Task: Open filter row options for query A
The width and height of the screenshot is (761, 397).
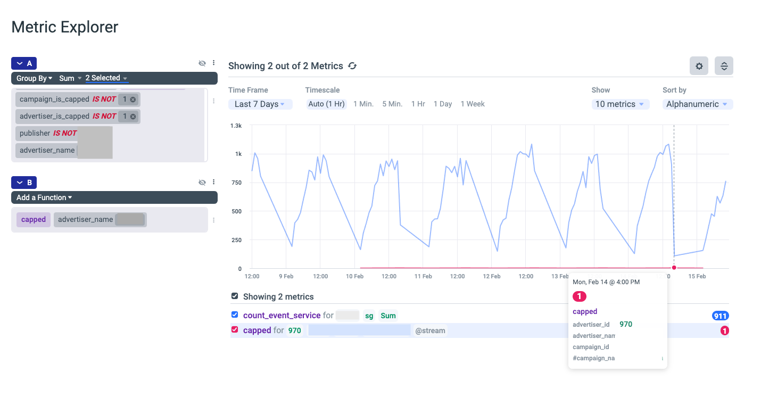Action: click(213, 101)
